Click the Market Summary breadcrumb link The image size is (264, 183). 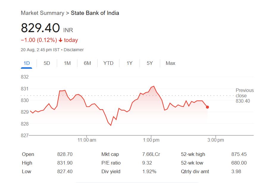(42, 13)
